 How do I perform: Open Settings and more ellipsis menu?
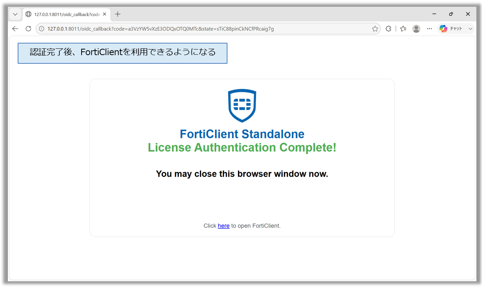point(429,29)
